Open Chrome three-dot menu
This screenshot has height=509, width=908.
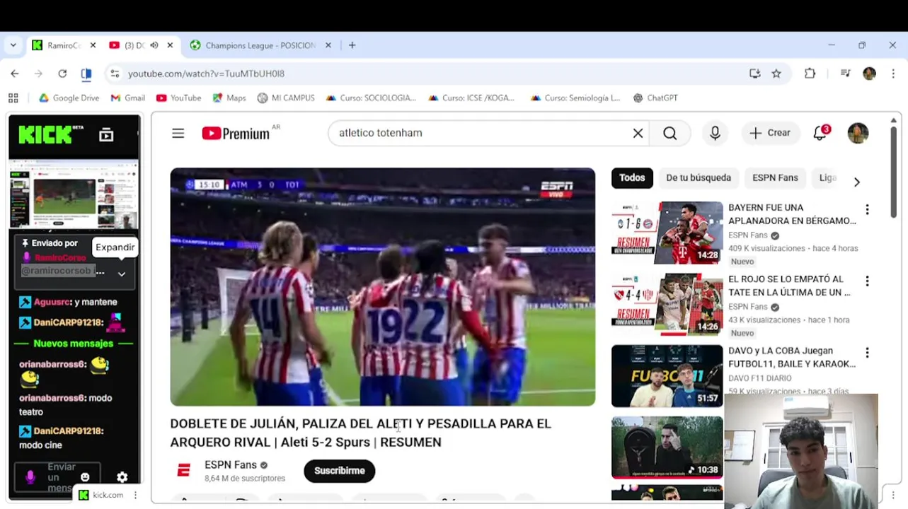[x=893, y=74]
